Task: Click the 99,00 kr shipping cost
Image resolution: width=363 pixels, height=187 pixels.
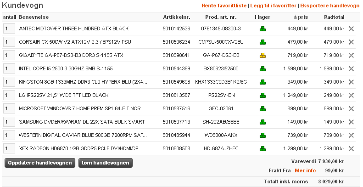Action: [335, 171]
